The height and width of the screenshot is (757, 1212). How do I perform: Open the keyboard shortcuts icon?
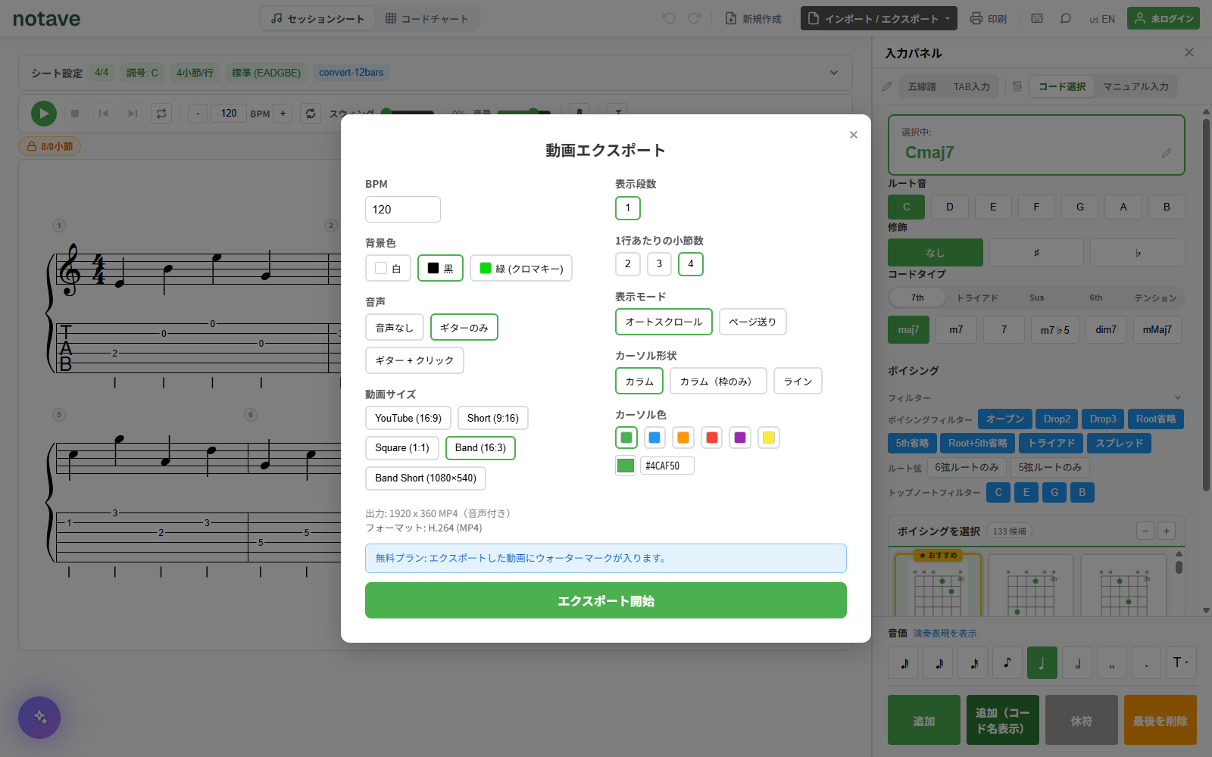[1037, 18]
